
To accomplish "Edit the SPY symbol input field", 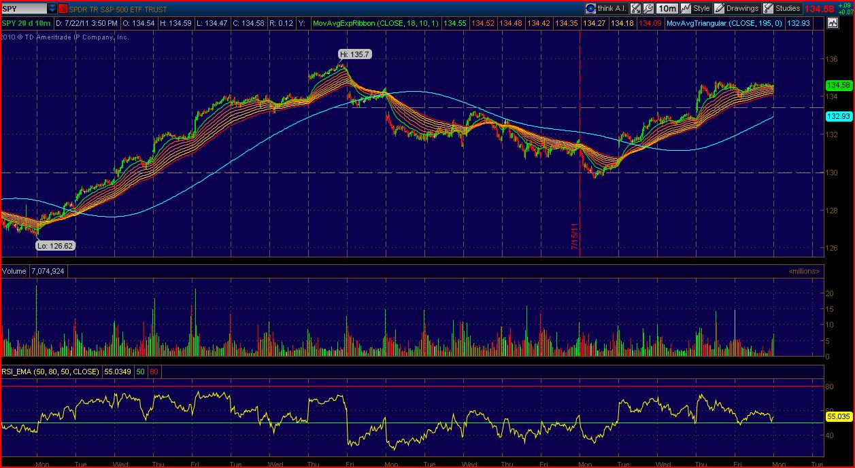I will coord(24,9).
